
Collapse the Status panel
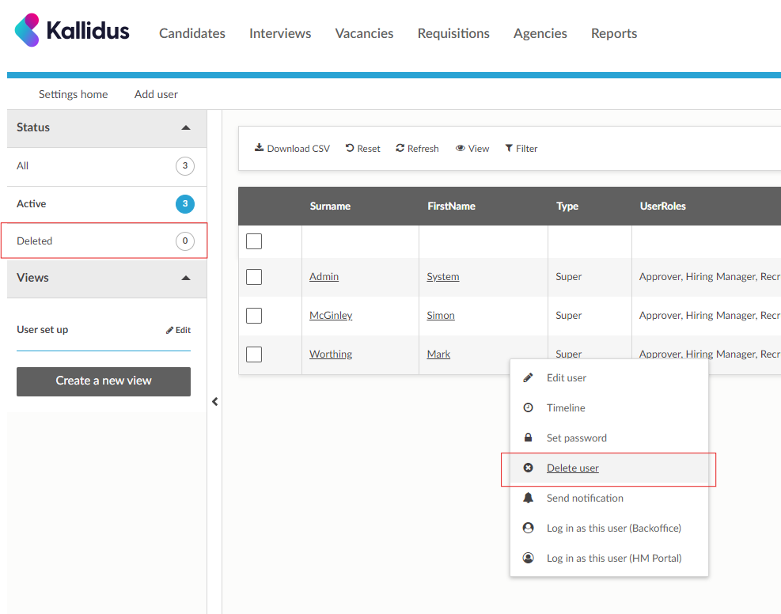(x=186, y=127)
